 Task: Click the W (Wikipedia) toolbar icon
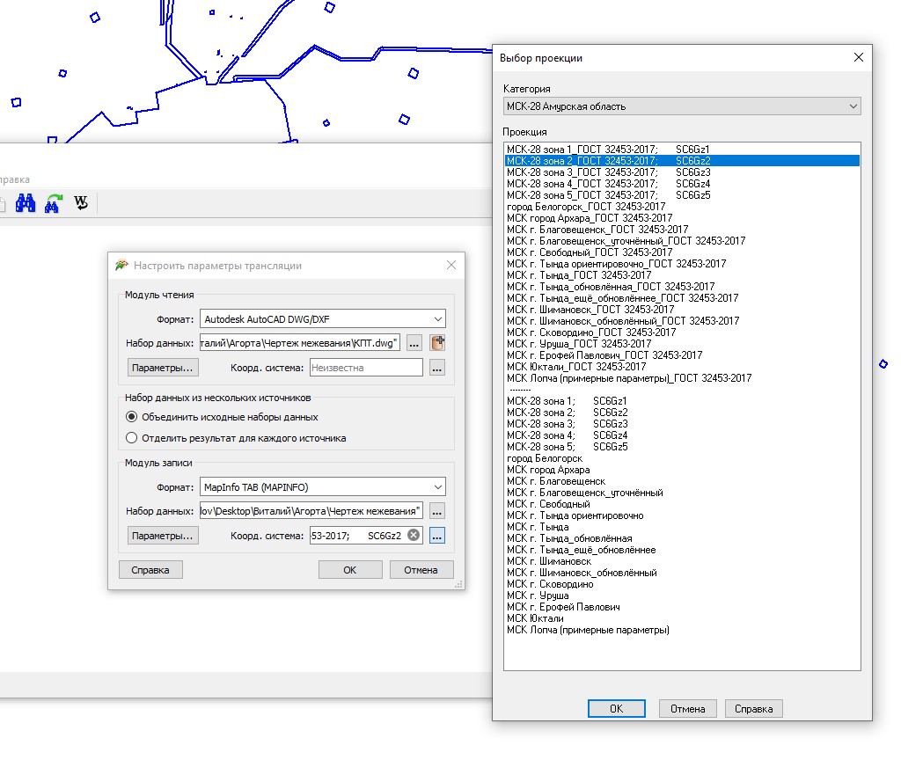pos(80,202)
